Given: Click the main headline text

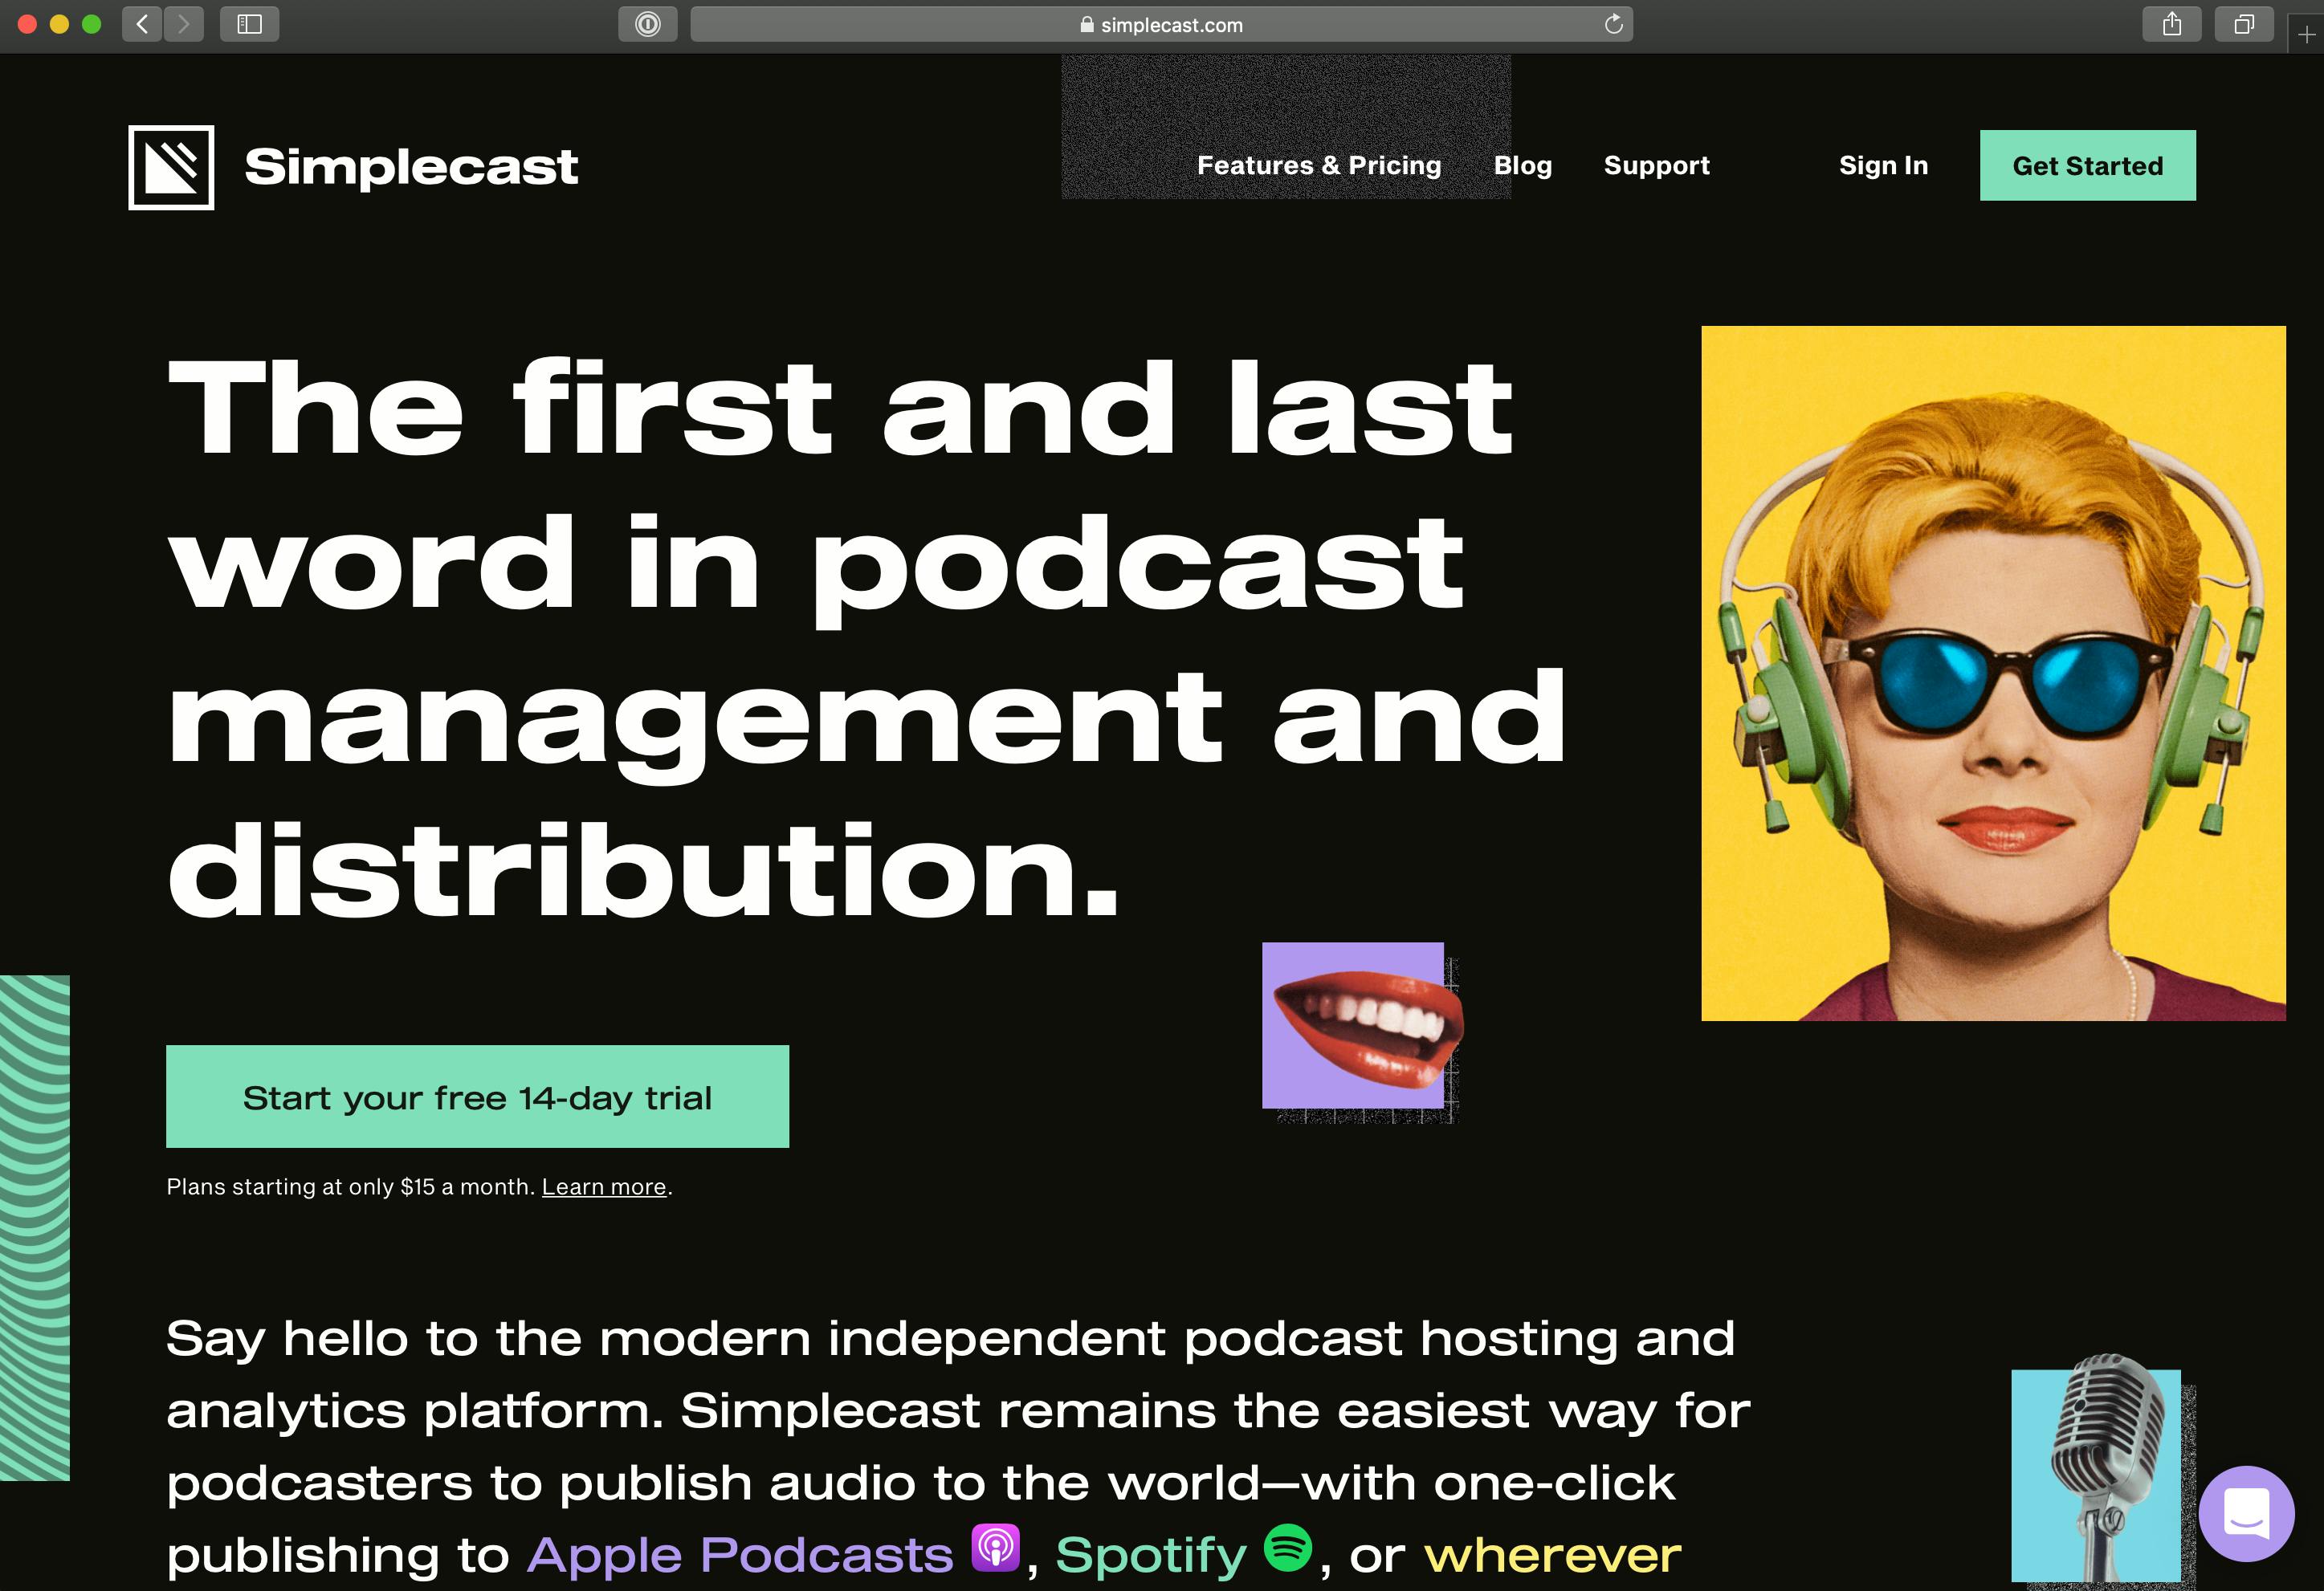Looking at the screenshot, I should tap(866, 637).
